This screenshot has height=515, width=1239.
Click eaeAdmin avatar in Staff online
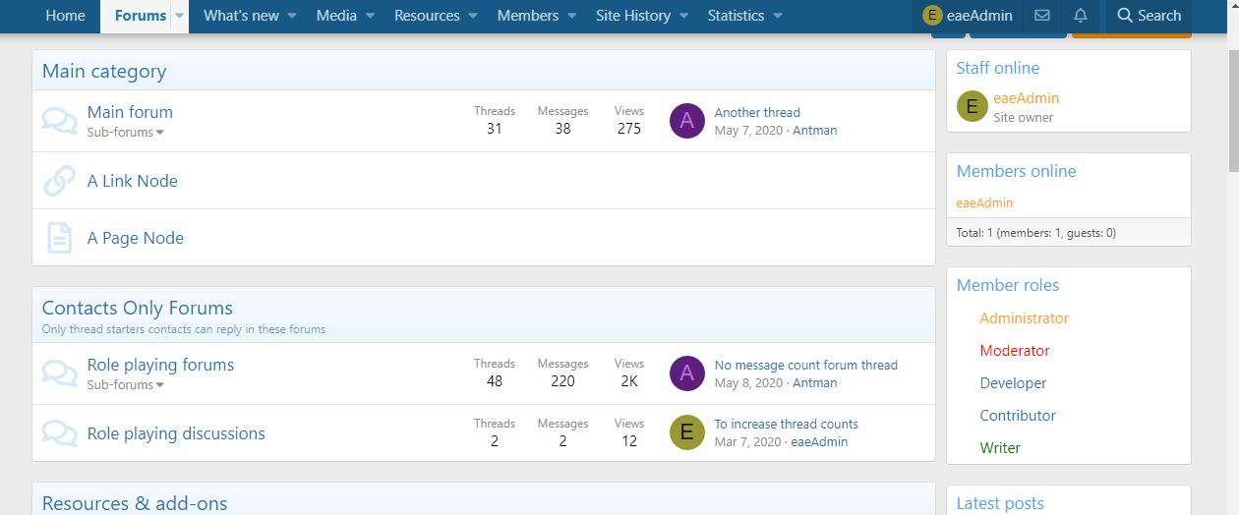[973, 106]
